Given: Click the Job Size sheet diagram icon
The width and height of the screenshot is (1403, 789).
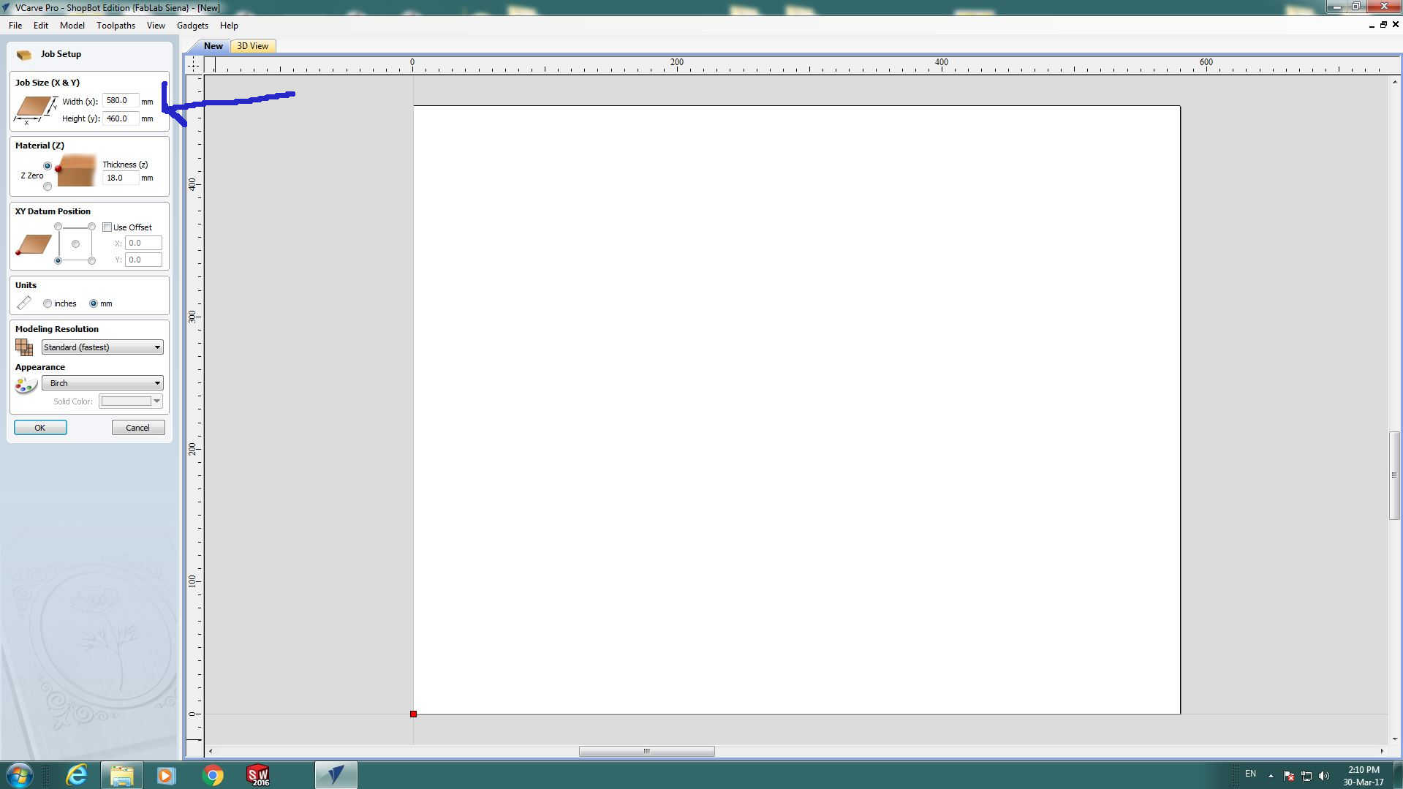Looking at the screenshot, I should (x=34, y=110).
